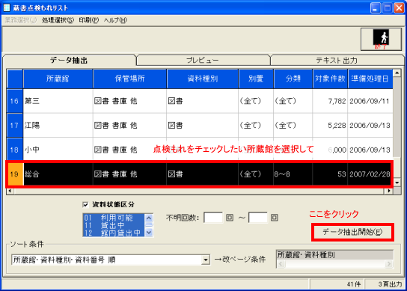This screenshot has height=291, width=407.
Task: Click the 終了 exit icon button
Action: pyautogui.click(x=381, y=40)
